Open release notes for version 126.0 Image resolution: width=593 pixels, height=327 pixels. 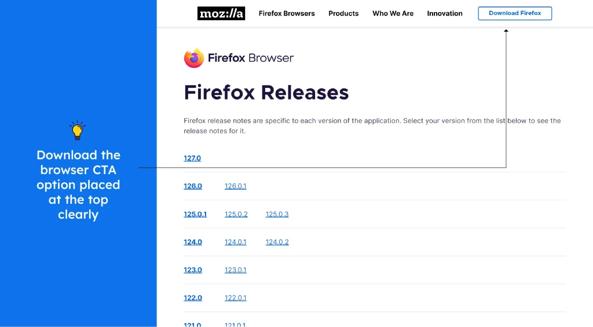coord(193,186)
